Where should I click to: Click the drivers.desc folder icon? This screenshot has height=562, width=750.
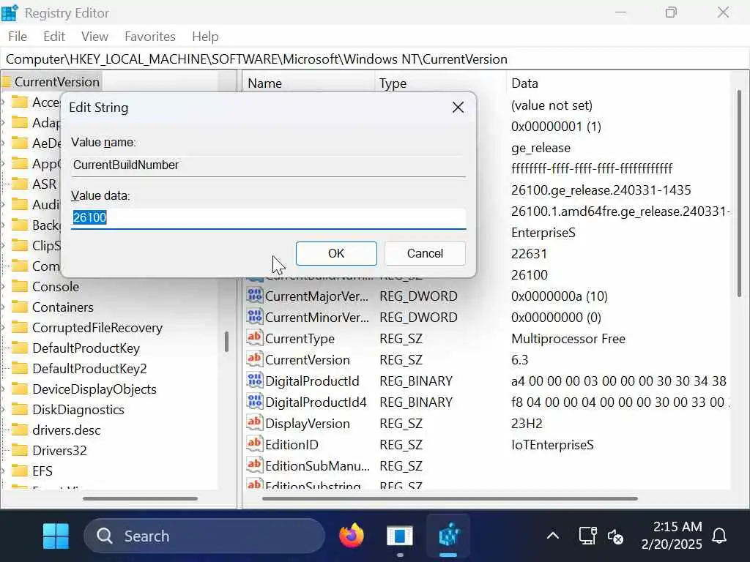click(x=20, y=430)
